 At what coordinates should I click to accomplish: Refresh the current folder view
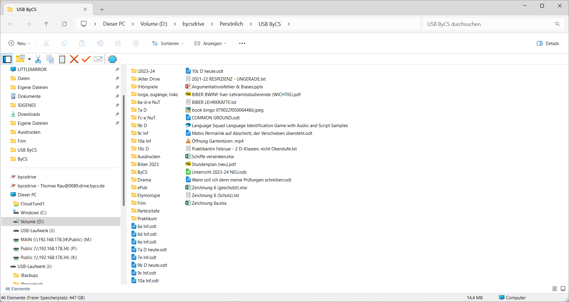(64, 24)
